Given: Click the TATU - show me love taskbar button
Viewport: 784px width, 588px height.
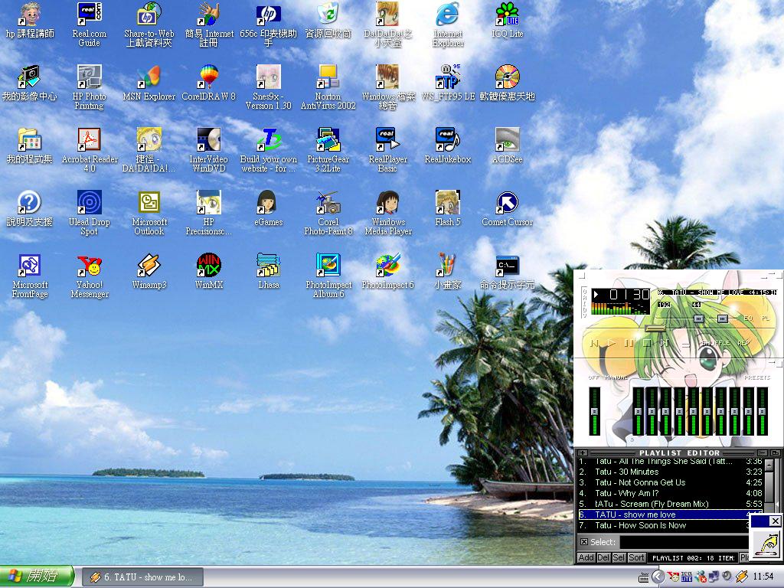Looking at the screenshot, I should tap(142, 577).
